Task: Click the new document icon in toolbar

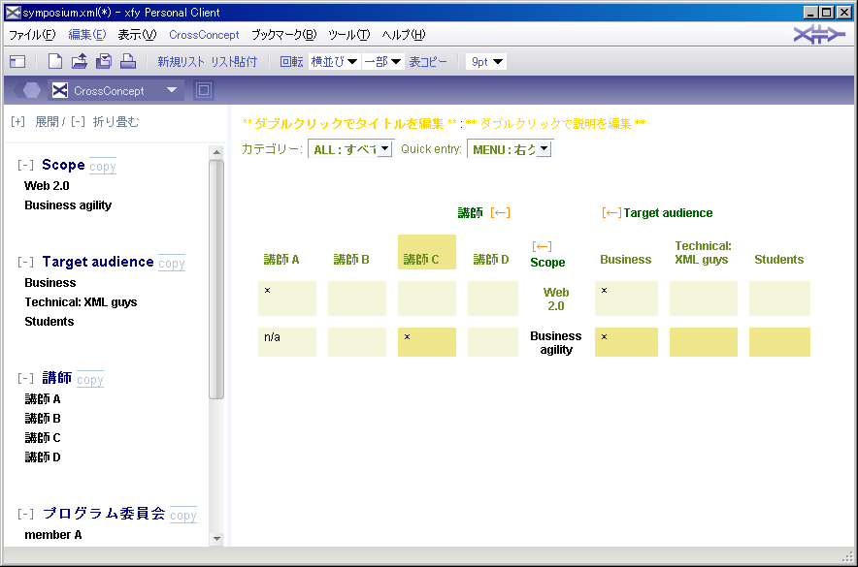Action: point(55,62)
